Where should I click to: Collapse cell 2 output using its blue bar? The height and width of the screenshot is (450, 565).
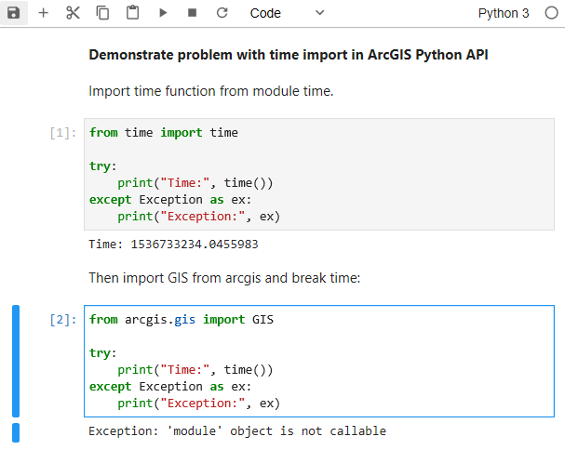coord(16,432)
